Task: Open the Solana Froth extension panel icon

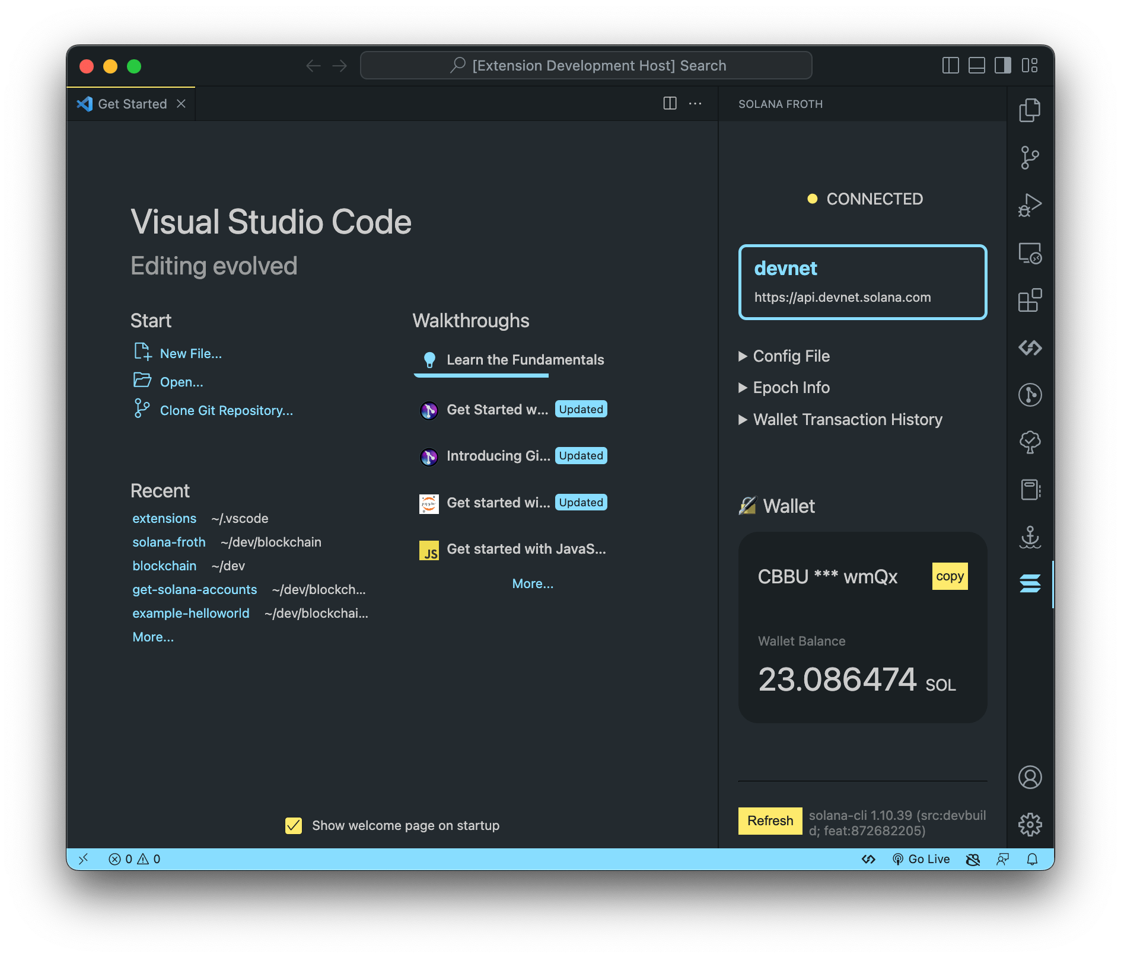Action: (x=1030, y=583)
